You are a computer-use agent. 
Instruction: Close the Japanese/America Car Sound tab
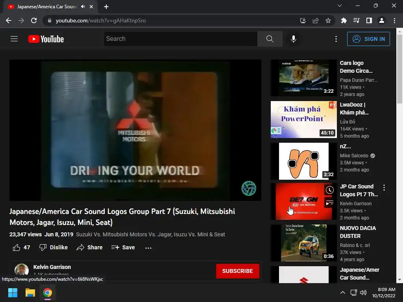point(91,7)
